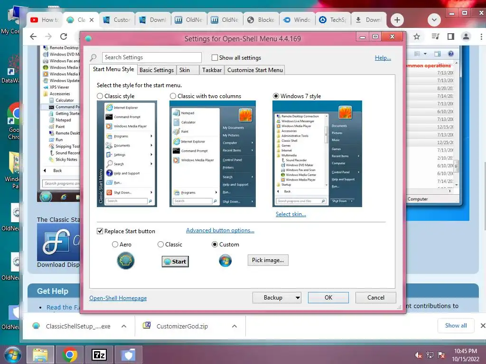The image size is (486, 364).
Task: Switch to the YouTube How to tab
Action: coord(45,20)
